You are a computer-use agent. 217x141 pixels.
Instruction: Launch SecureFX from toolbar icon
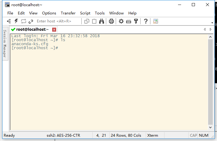(x=156, y=21)
